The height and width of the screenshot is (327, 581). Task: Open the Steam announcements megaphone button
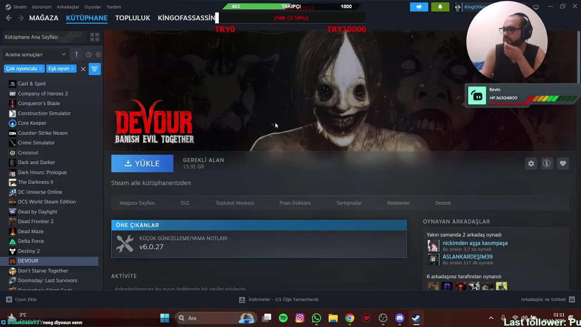coord(419,7)
